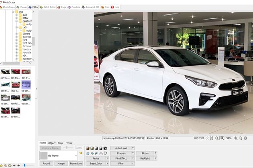Rotate image 90° counter-clockwise

point(92,153)
